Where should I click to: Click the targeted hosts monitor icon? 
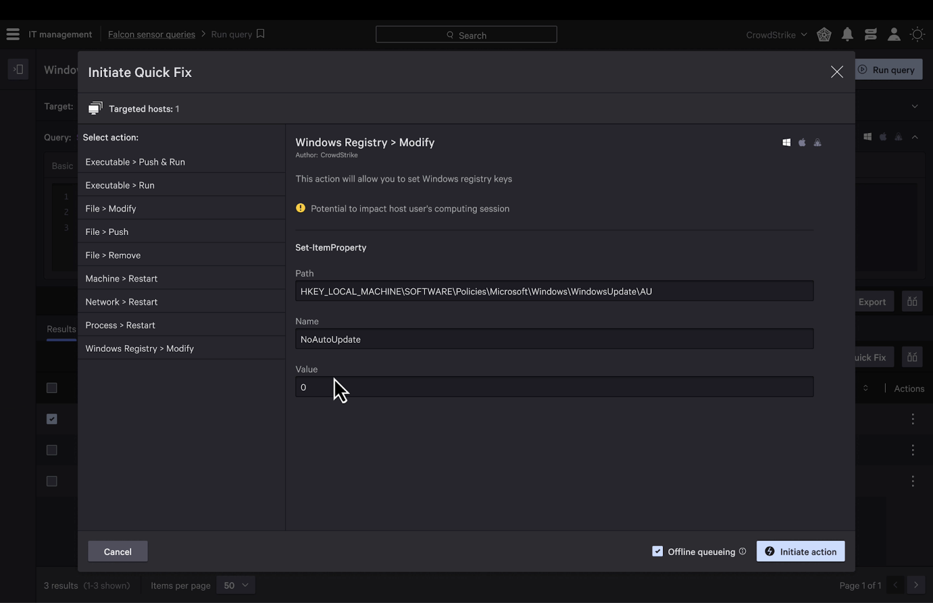[x=95, y=108]
